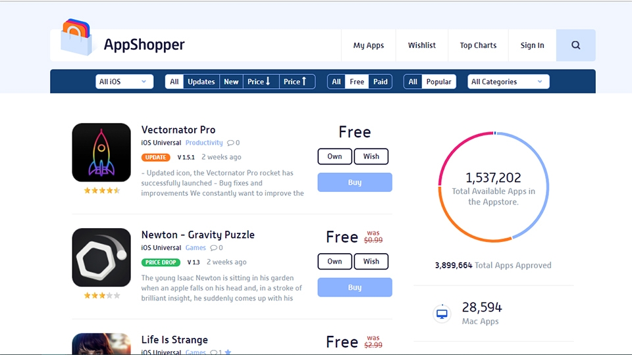Viewport: 632px width, 355px height.
Task: Open the Newton - Gravity Puzzle title link
Action: coord(198,235)
